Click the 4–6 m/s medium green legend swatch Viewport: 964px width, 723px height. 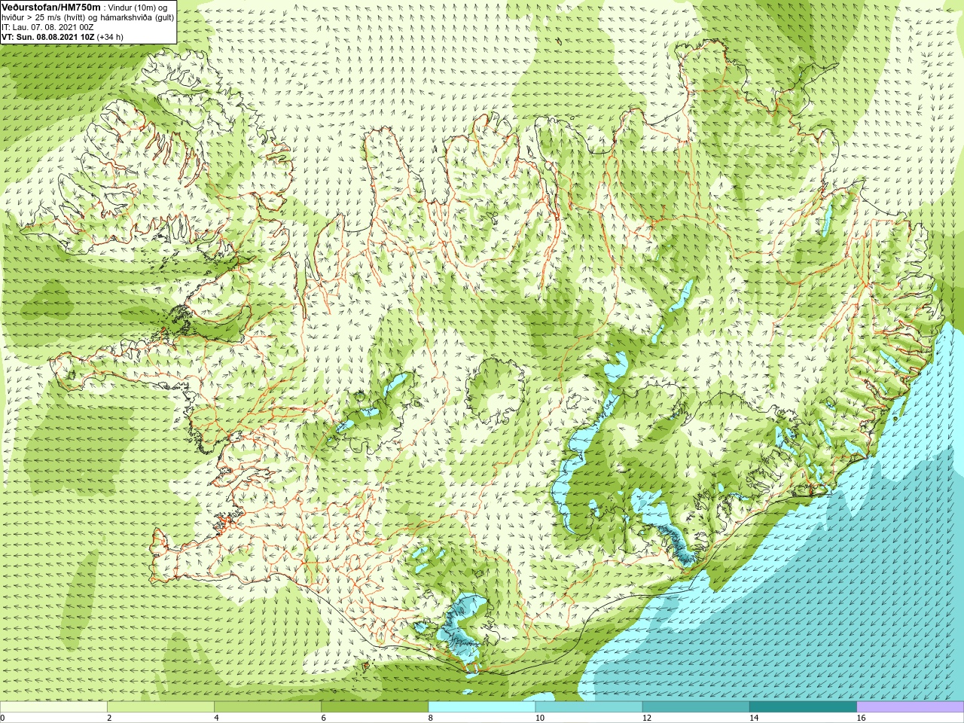(x=267, y=707)
